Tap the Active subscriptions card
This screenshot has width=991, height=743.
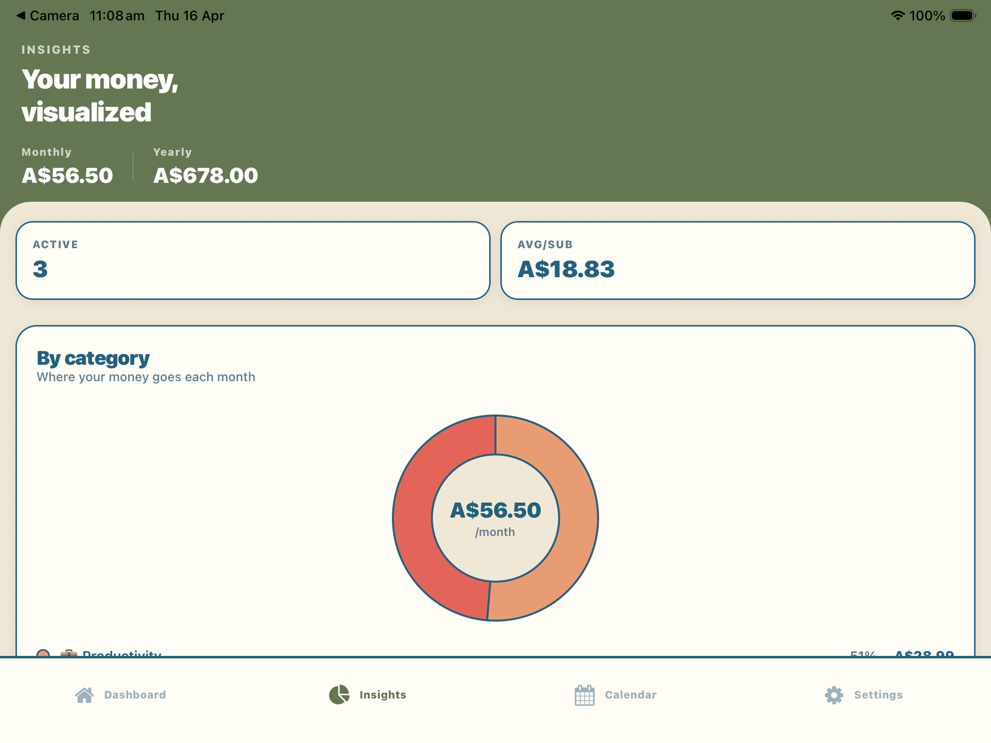(x=253, y=260)
